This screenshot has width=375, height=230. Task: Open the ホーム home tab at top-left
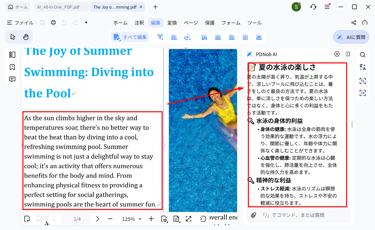18,7
